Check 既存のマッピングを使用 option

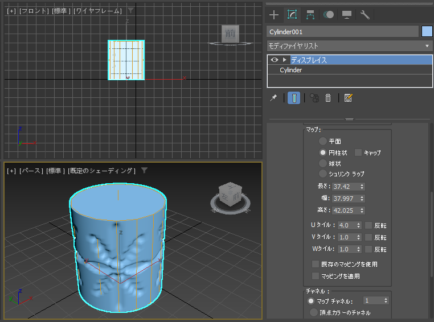pos(316,264)
